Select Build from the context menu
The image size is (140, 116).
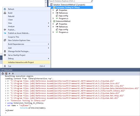click(27, 13)
